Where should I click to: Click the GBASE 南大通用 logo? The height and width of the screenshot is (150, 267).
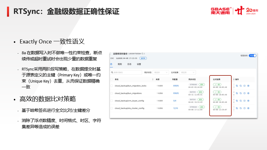click(221, 11)
